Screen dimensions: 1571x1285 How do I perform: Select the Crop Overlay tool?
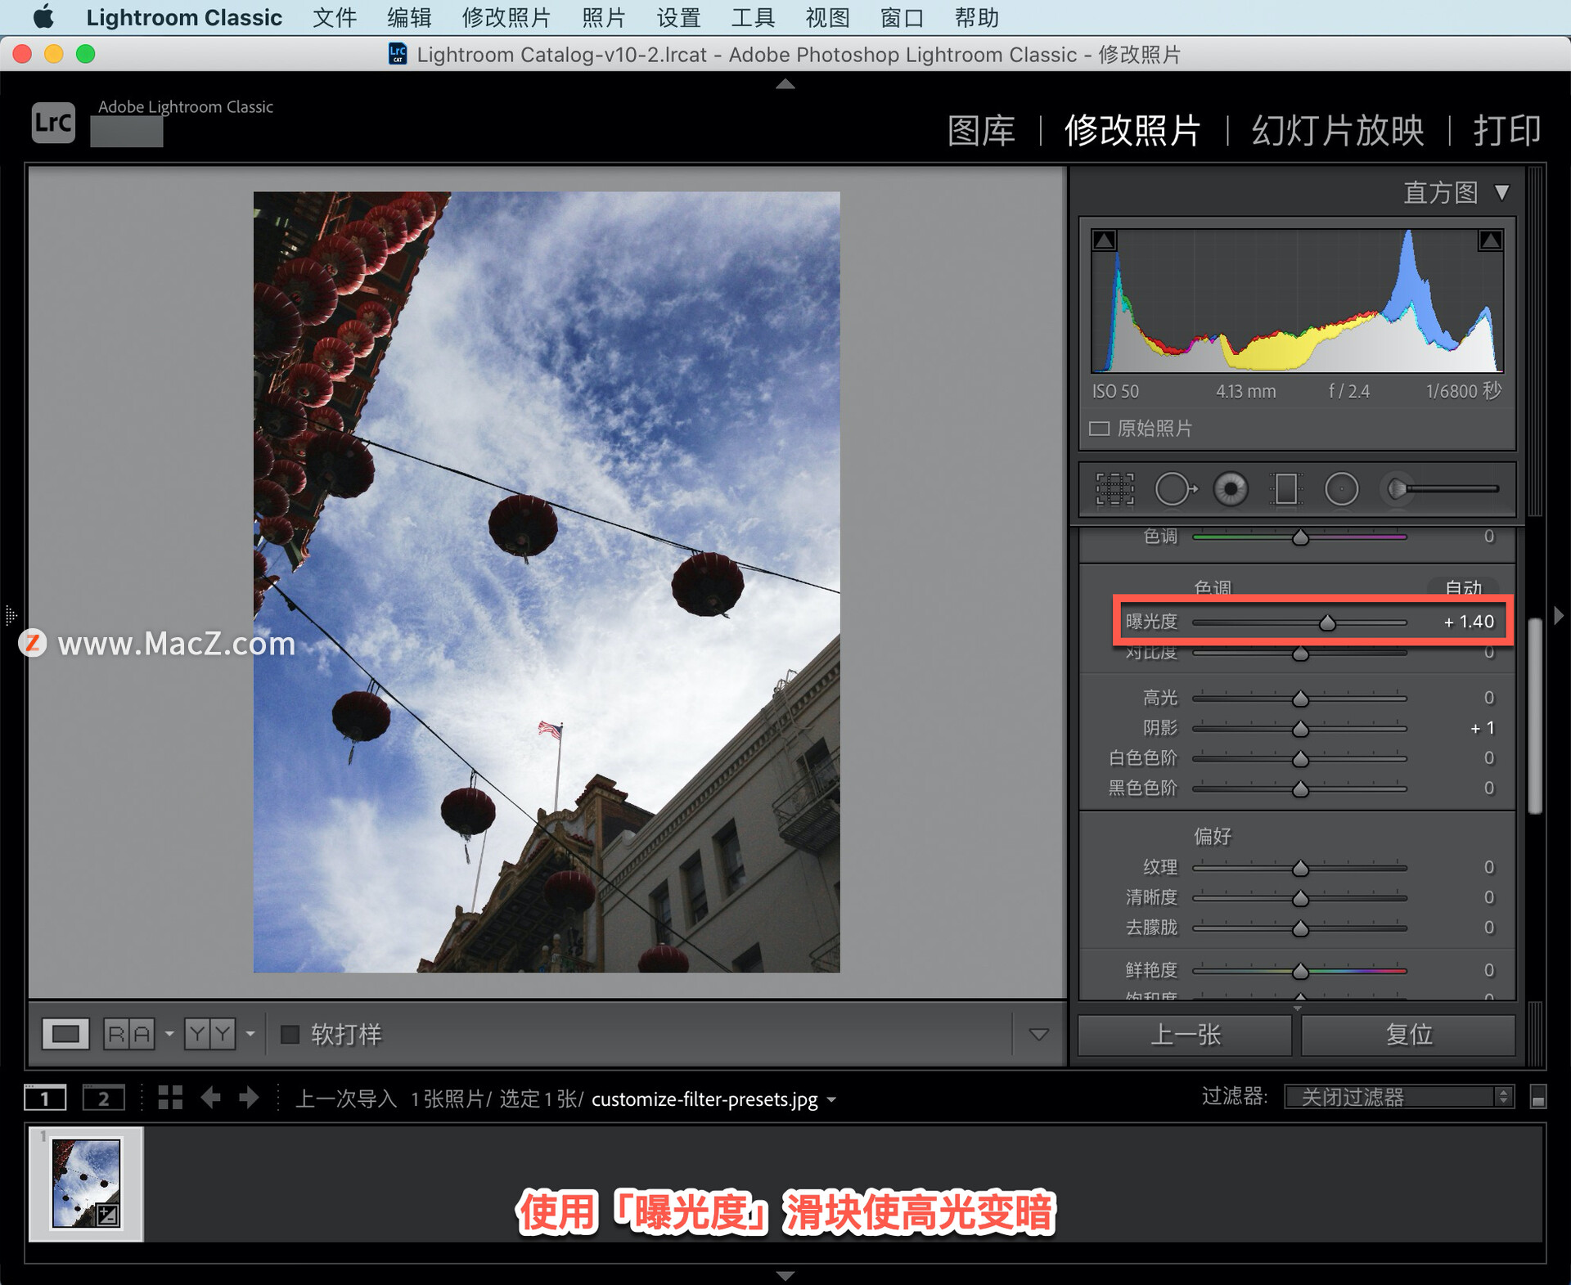tap(1114, 489)
